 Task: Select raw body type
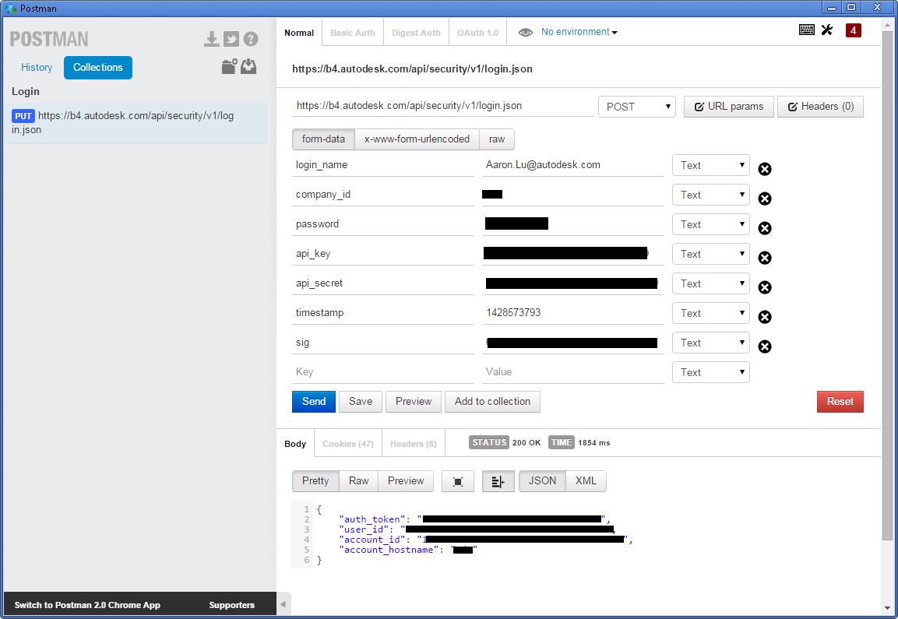pos(497,139)
